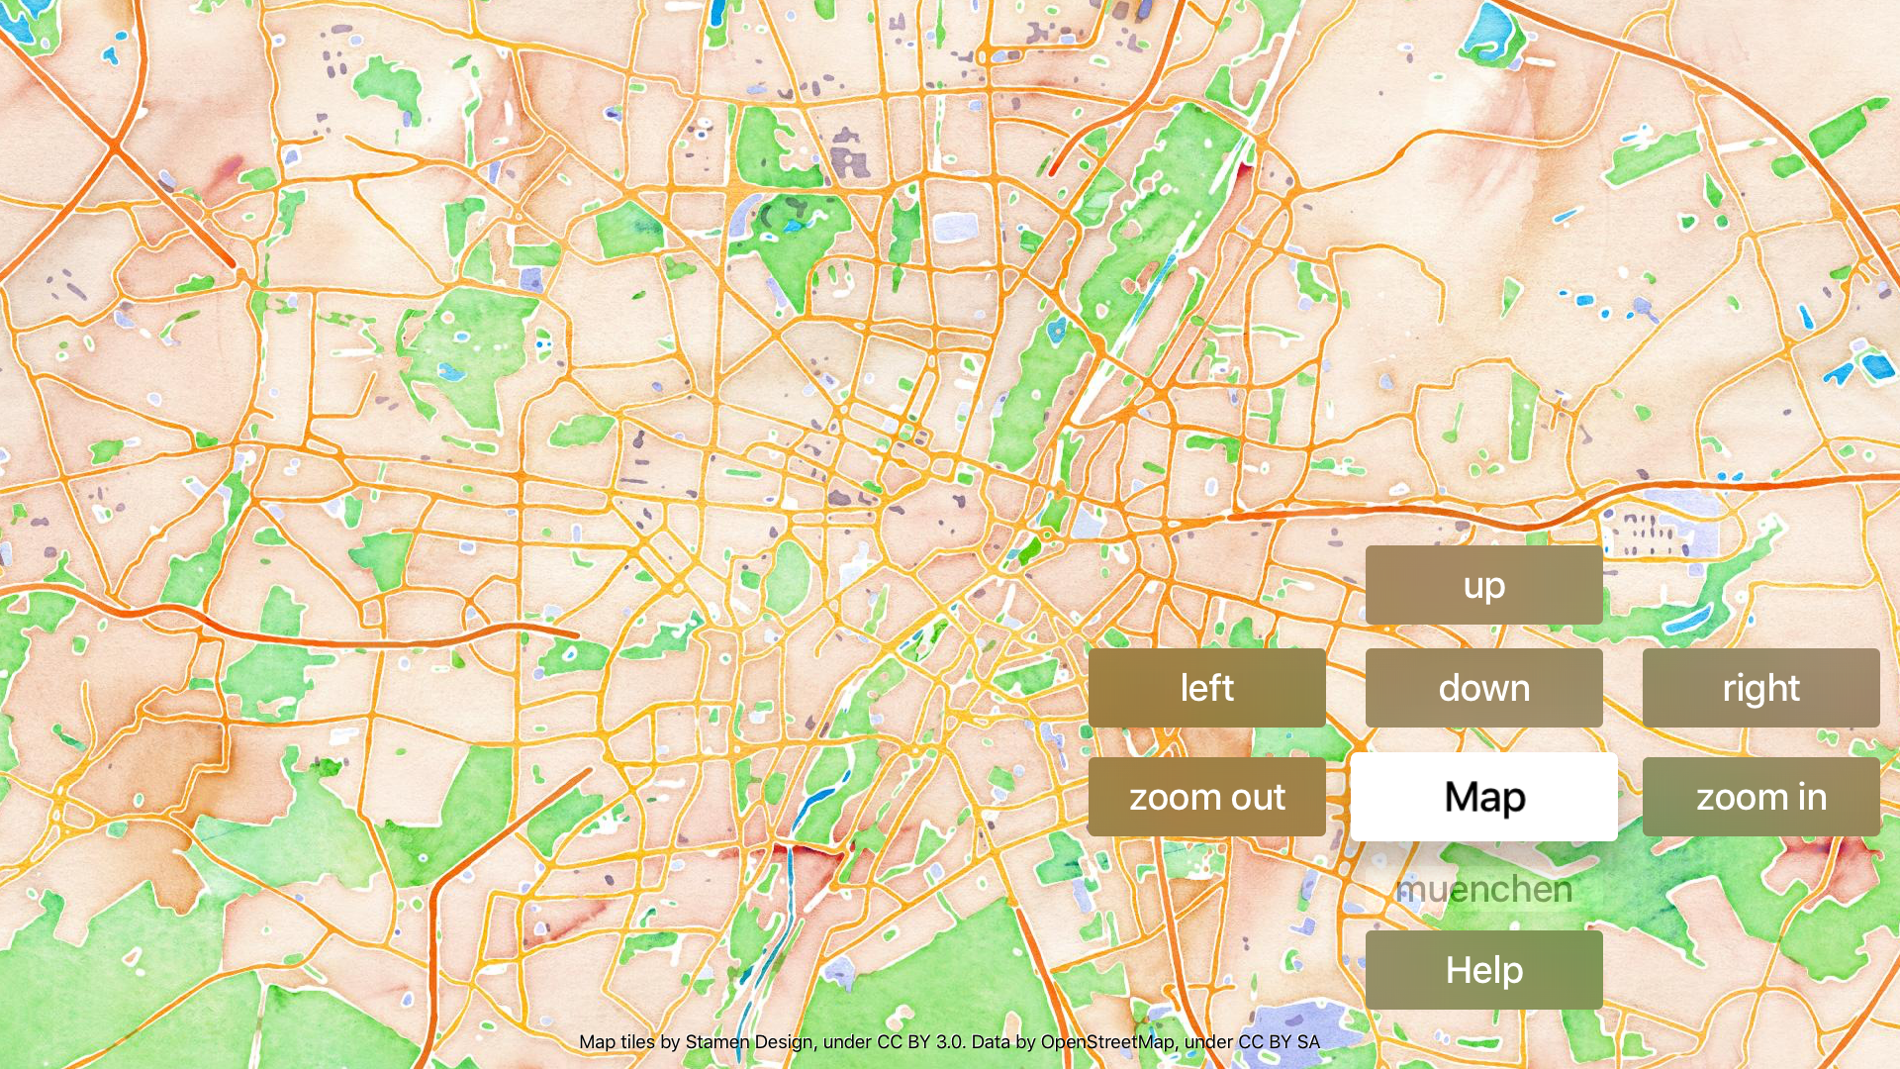Click the left pan button
The width and height of the screenshot is (1900, 1069).
pyautogui.click(x=1206, y=688)
